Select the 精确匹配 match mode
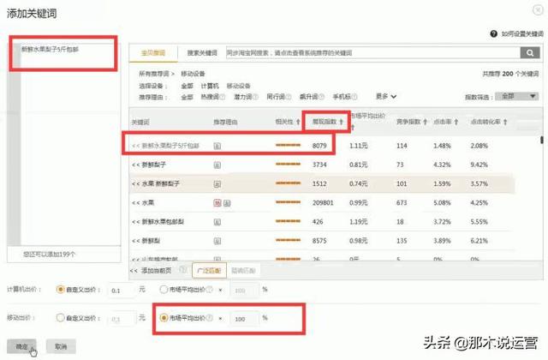Screen dimensions: 548x360 click(243, 271)
